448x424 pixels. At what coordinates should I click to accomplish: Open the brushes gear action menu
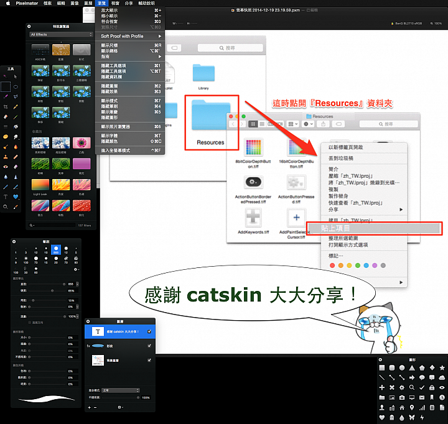[77, 269]
